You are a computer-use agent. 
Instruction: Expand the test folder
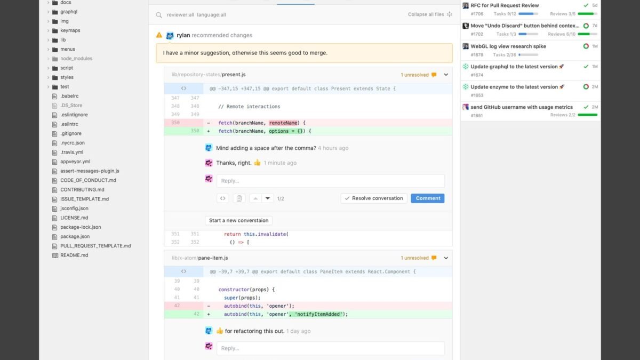47,86
